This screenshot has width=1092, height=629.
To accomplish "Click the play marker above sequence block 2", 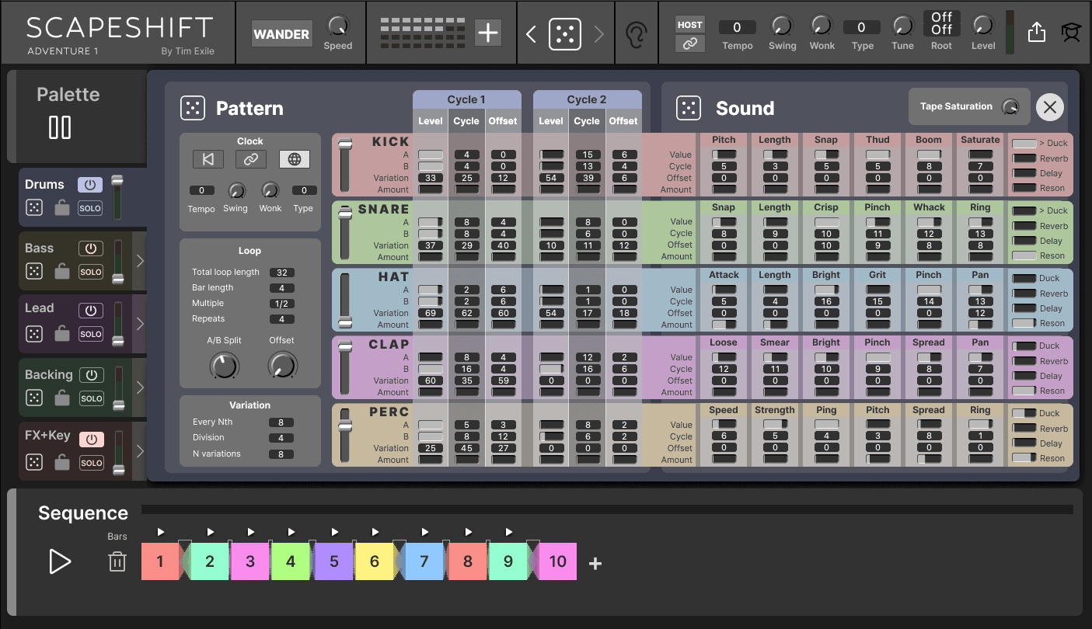I will [210, 532].
